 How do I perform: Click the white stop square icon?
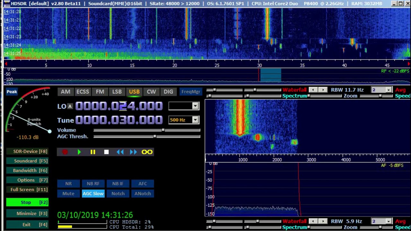(x=106, y=152)
